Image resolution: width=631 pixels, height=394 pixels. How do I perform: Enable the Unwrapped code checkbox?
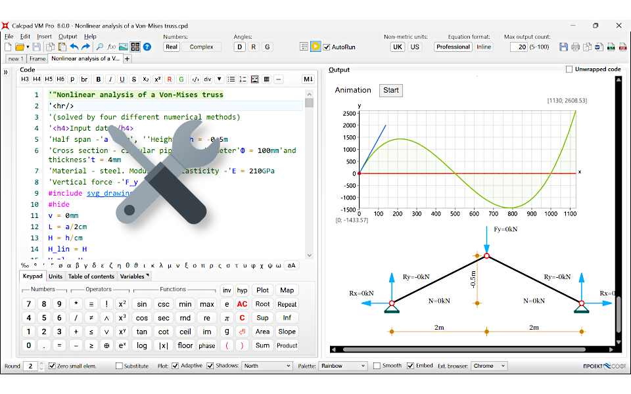point(569,69)
